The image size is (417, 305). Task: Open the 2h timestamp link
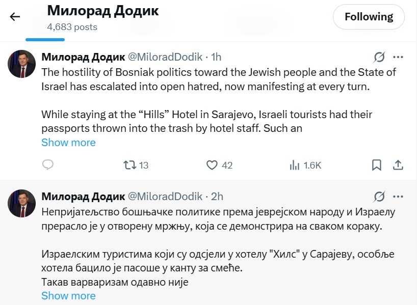217,197
